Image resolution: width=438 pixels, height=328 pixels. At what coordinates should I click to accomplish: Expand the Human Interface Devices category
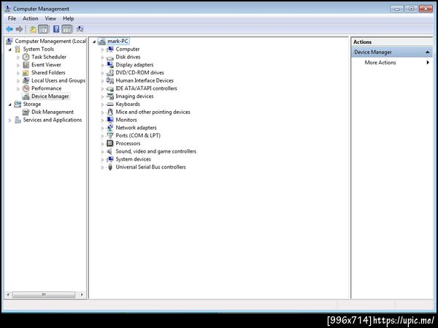[x=102, y=81]
